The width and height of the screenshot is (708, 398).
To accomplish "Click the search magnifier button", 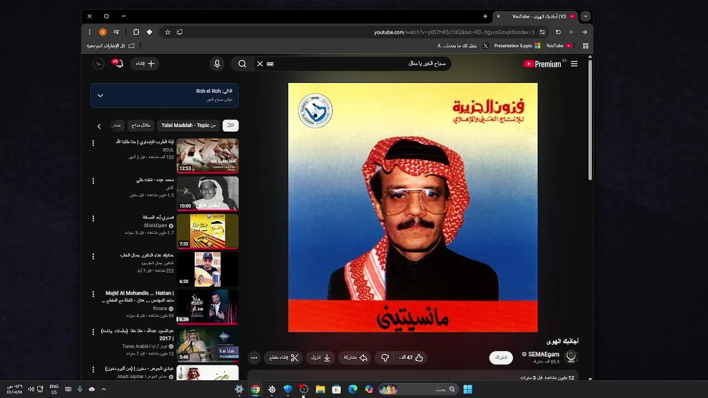I will pyautogui.click(x=242, y=64).
